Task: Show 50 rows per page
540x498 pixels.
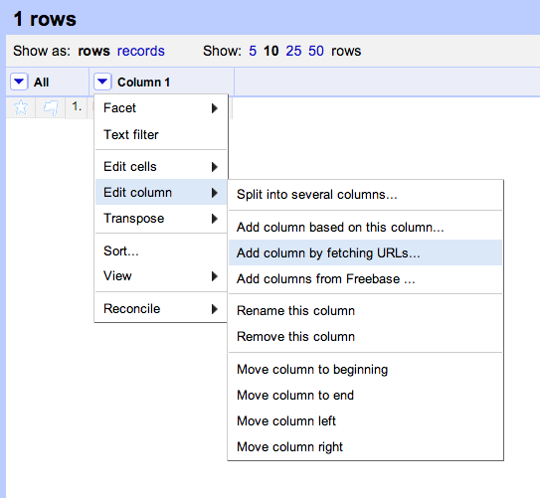Action: (316, 51)
